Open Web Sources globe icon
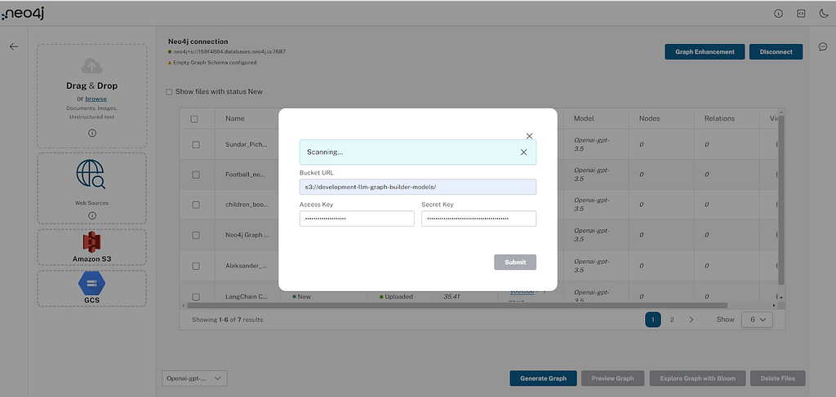The width and height of the screenshot is (836, 397). click(x=91, y=174)
